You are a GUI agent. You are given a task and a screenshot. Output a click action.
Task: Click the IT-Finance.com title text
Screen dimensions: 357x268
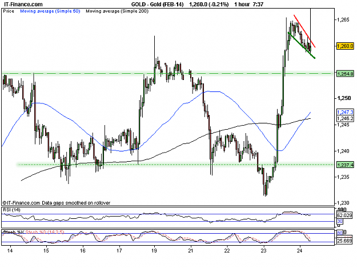click(x=23, y=5)
